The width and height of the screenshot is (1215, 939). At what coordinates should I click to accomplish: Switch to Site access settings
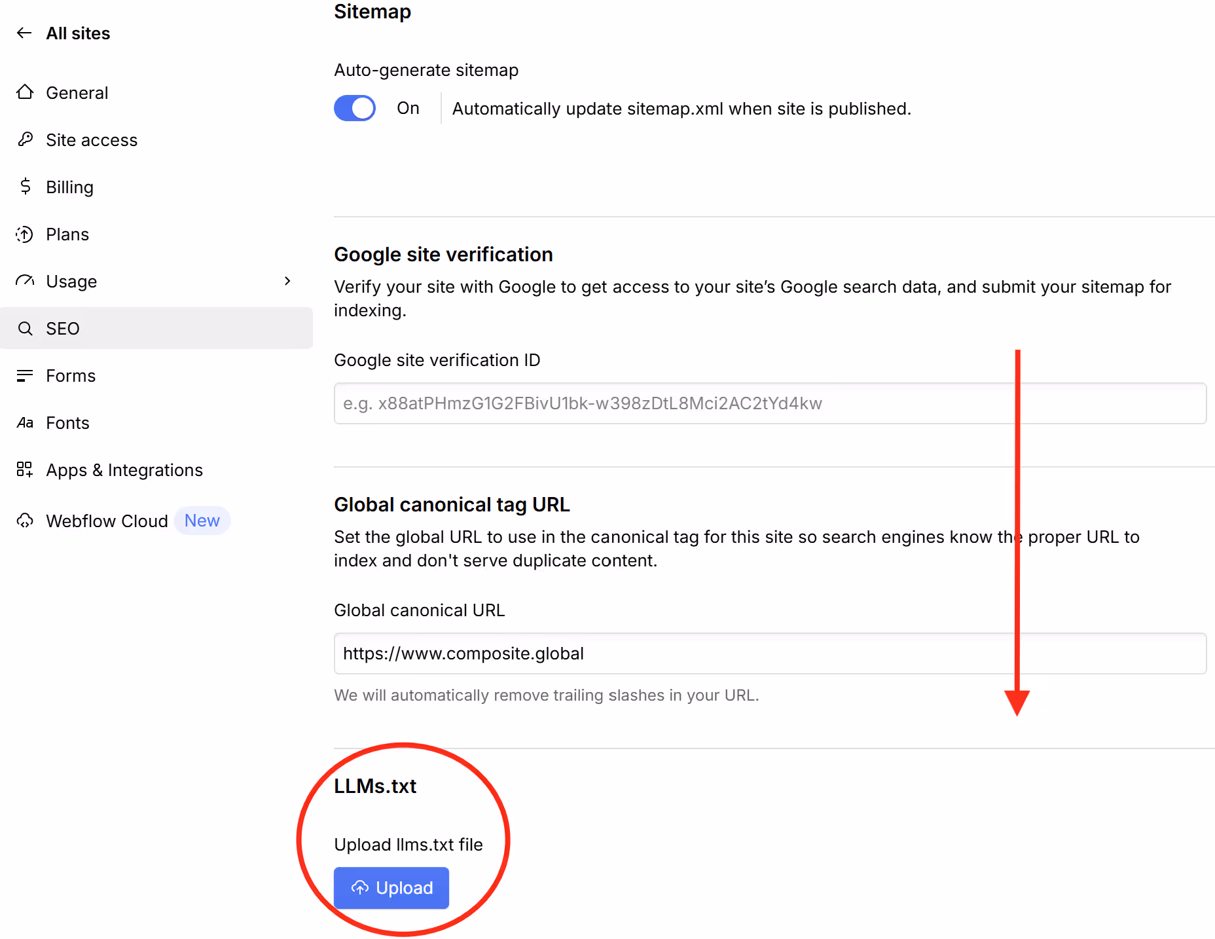(92, 139)
